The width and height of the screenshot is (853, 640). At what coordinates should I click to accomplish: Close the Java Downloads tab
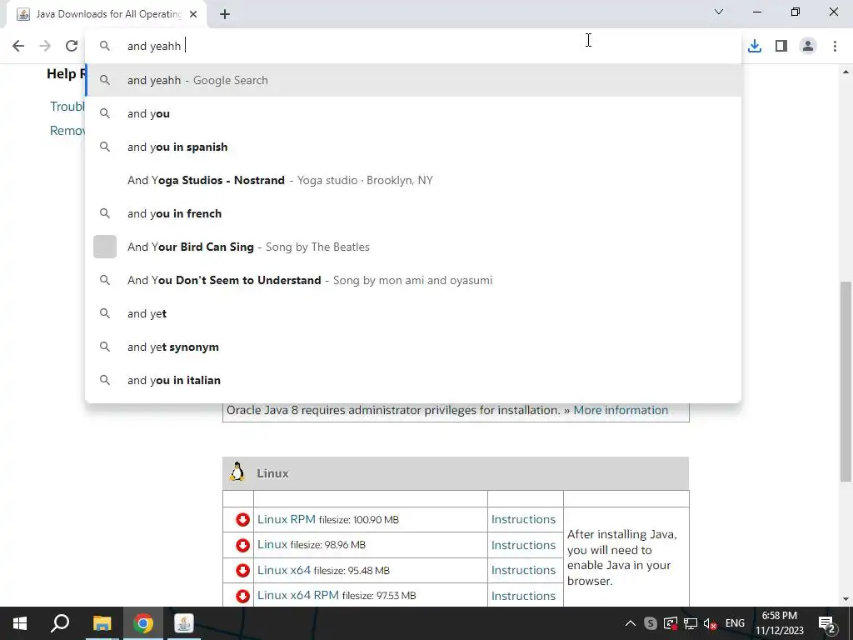[193, 14]
